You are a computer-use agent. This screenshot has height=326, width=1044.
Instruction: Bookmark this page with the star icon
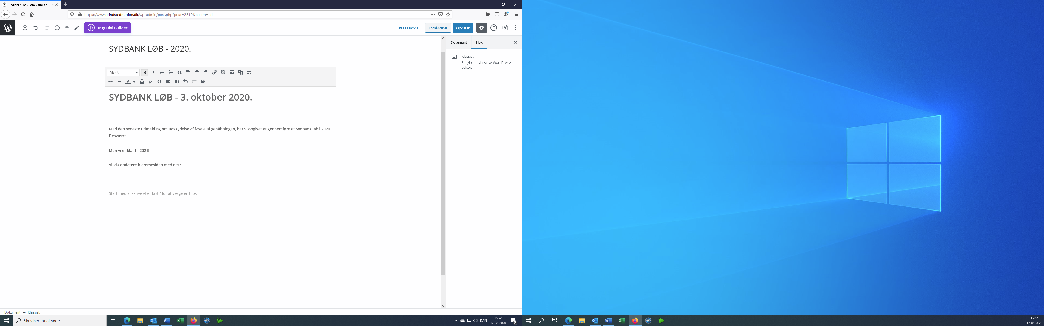(x=448, y=15)
